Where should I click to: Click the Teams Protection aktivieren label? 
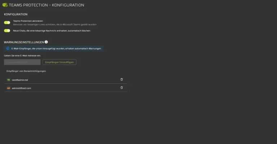point(28,21)
